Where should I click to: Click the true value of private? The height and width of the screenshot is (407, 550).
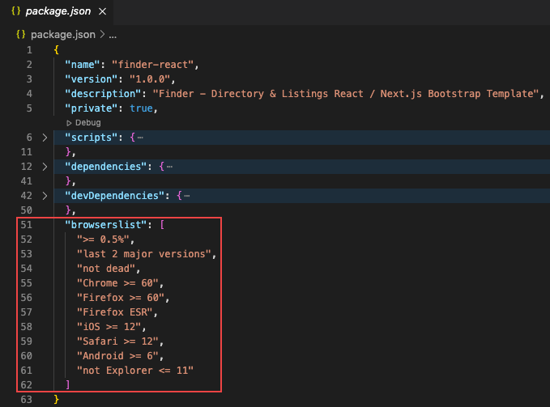click(x=141, y=108)
